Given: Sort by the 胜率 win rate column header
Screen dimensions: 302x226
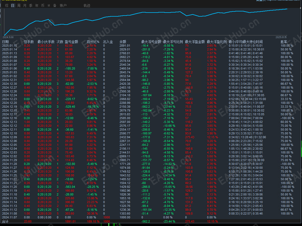Looking at the screenshot, I should pos(284,42).
